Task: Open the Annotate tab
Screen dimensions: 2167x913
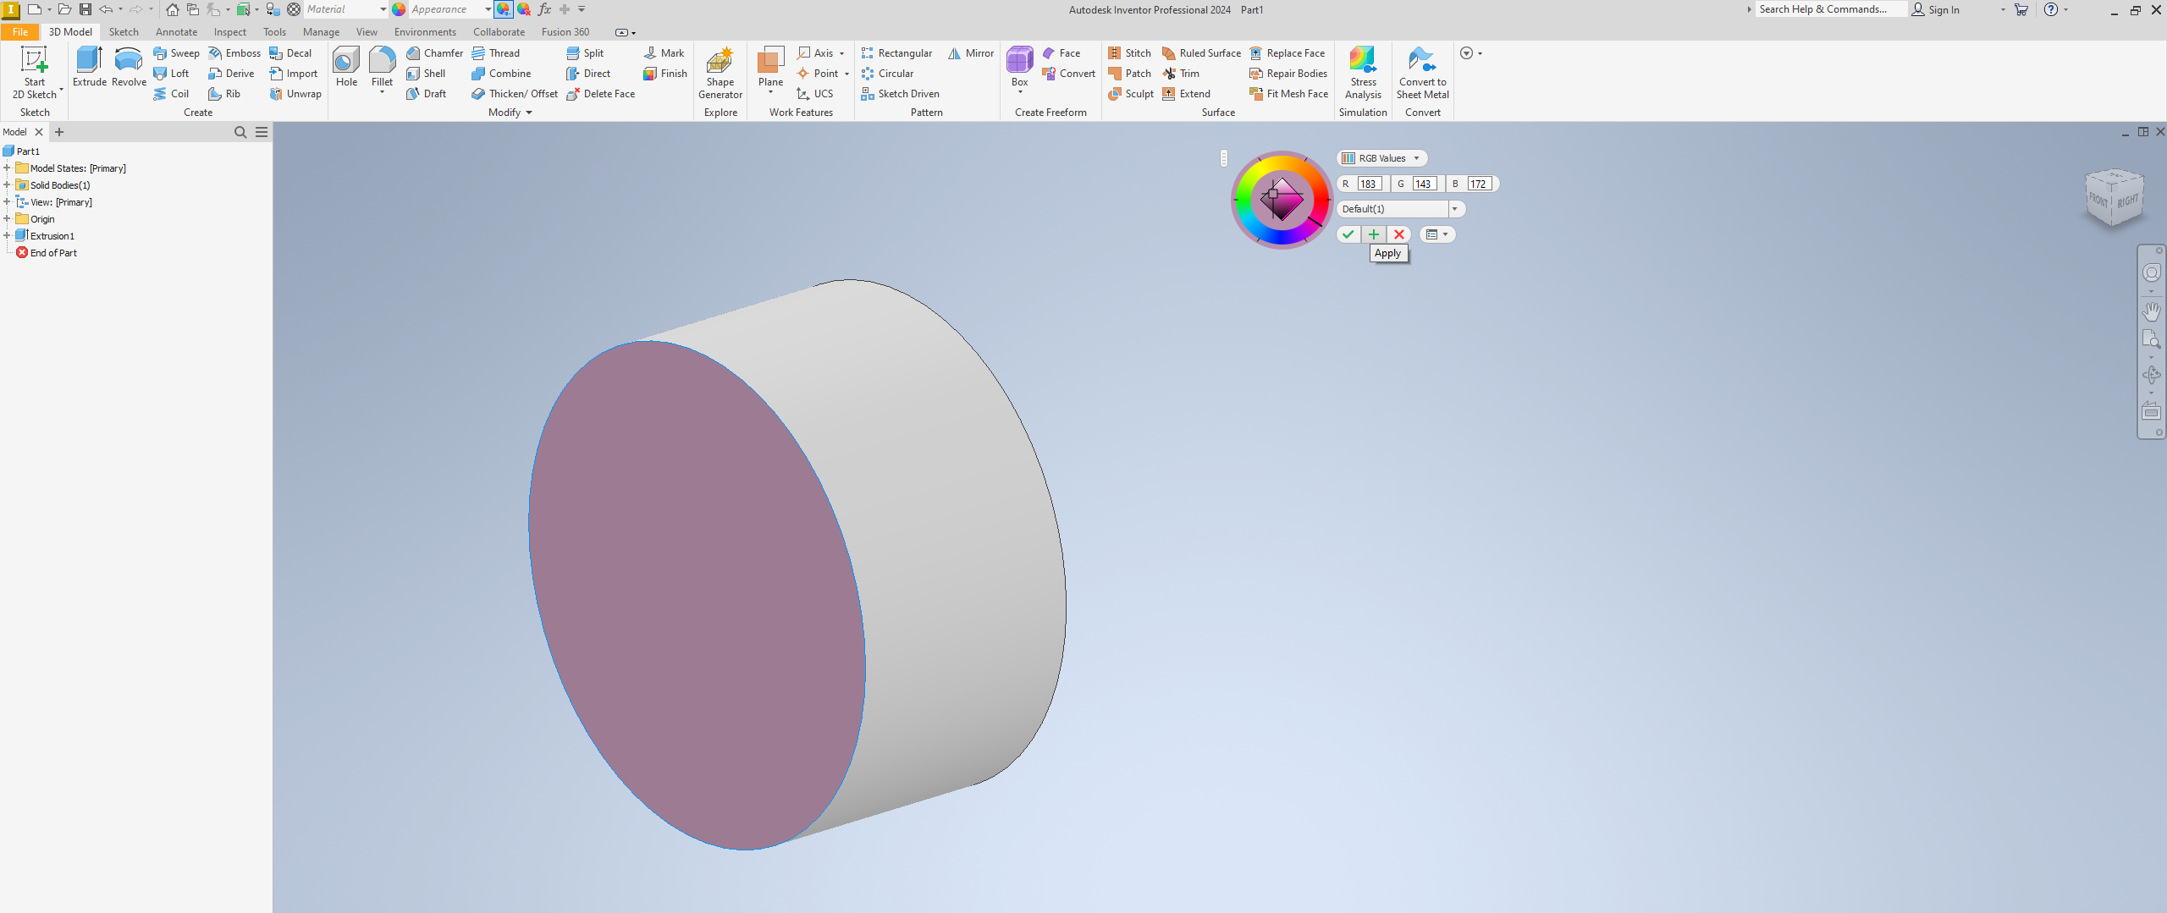Action: pos(176,32)
